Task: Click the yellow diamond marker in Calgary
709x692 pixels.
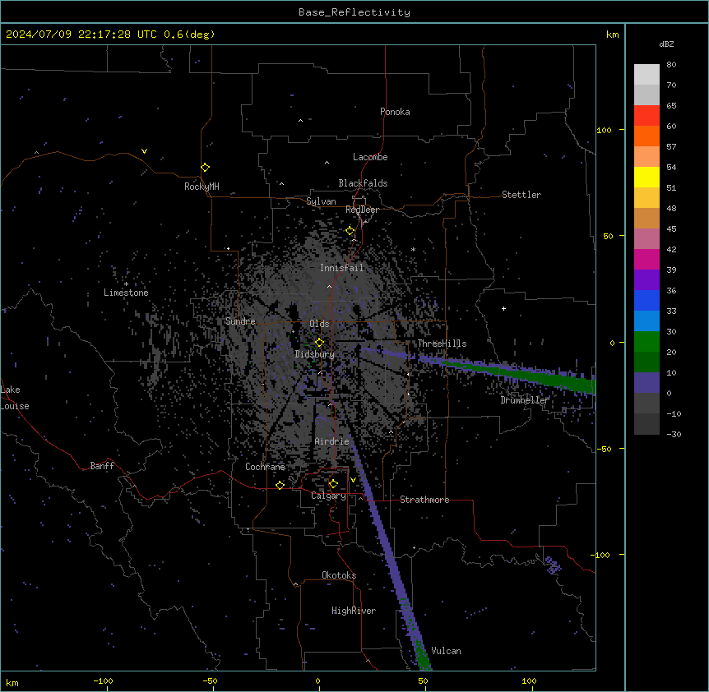Action: click(333, 484)
